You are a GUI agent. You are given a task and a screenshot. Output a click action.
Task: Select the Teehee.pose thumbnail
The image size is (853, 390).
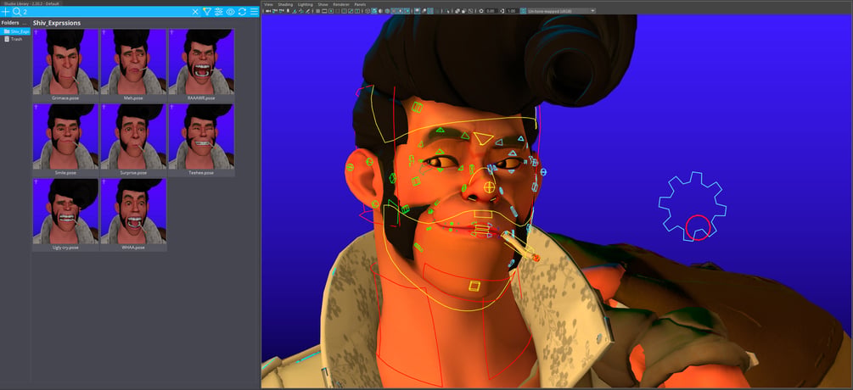pyautogui.click(x=201, y=140)
